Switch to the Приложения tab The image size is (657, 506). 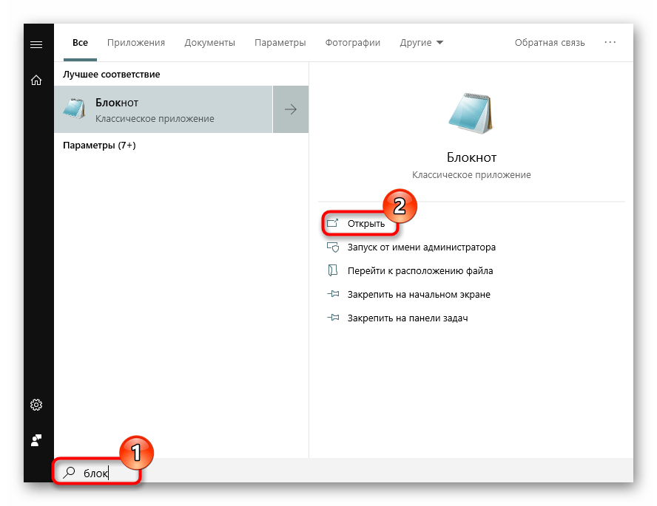coord(136,43)
